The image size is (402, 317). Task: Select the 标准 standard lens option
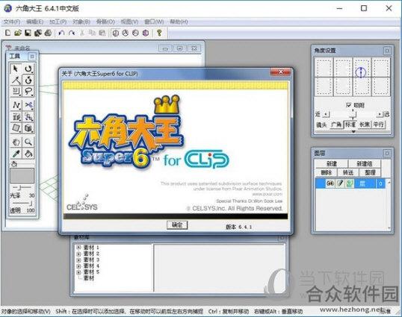350,125
